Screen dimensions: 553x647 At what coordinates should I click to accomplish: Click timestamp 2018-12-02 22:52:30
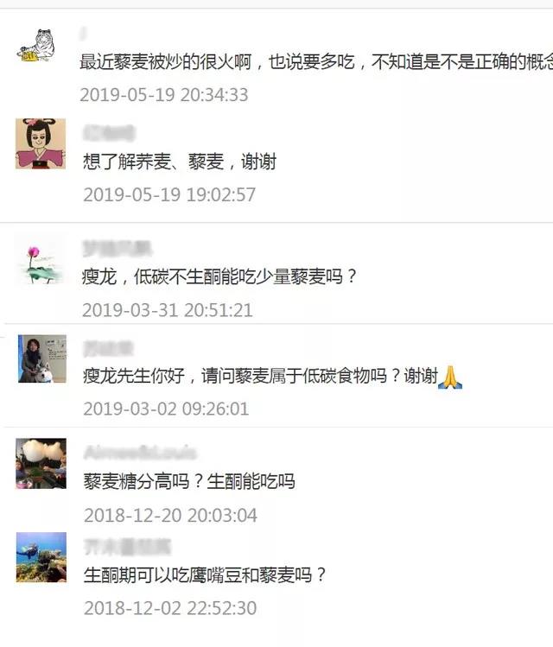click(170, 608)
